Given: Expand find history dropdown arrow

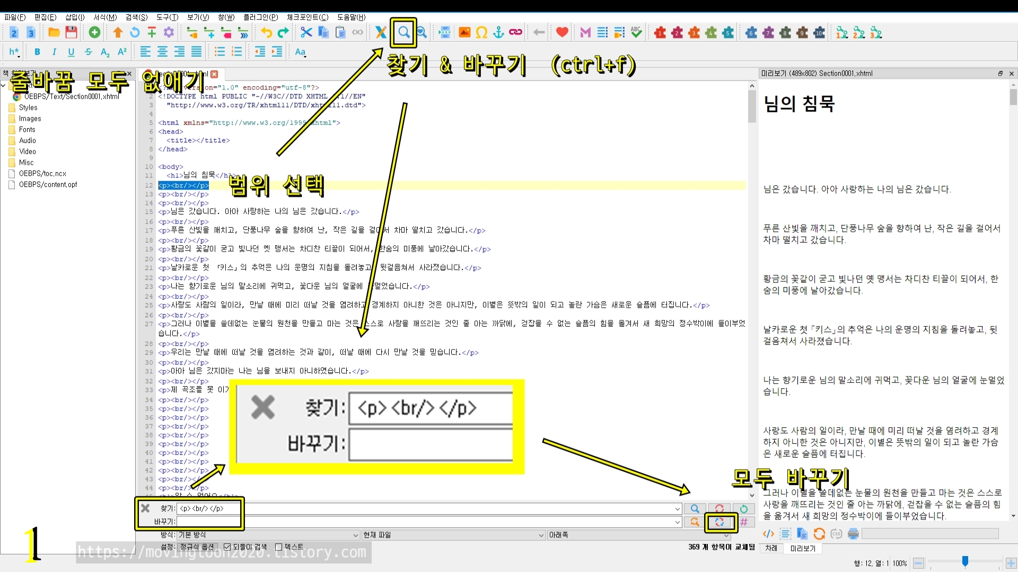Looking at the screenshot, I should click(677, 509).
